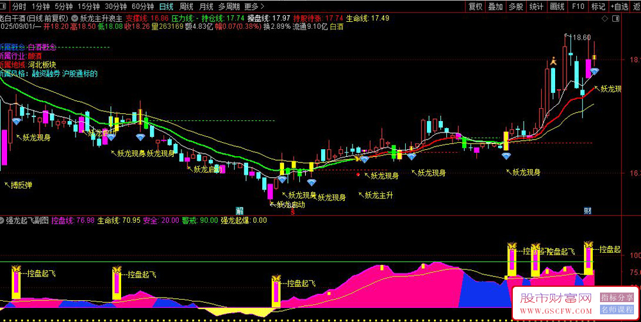The image size is (641, 322).
Task: Switch to the 分时 intraday tab
Action: (19, 6)
